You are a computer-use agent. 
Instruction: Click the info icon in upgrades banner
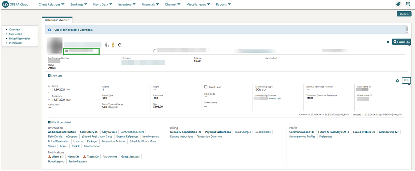pos(49,30)
